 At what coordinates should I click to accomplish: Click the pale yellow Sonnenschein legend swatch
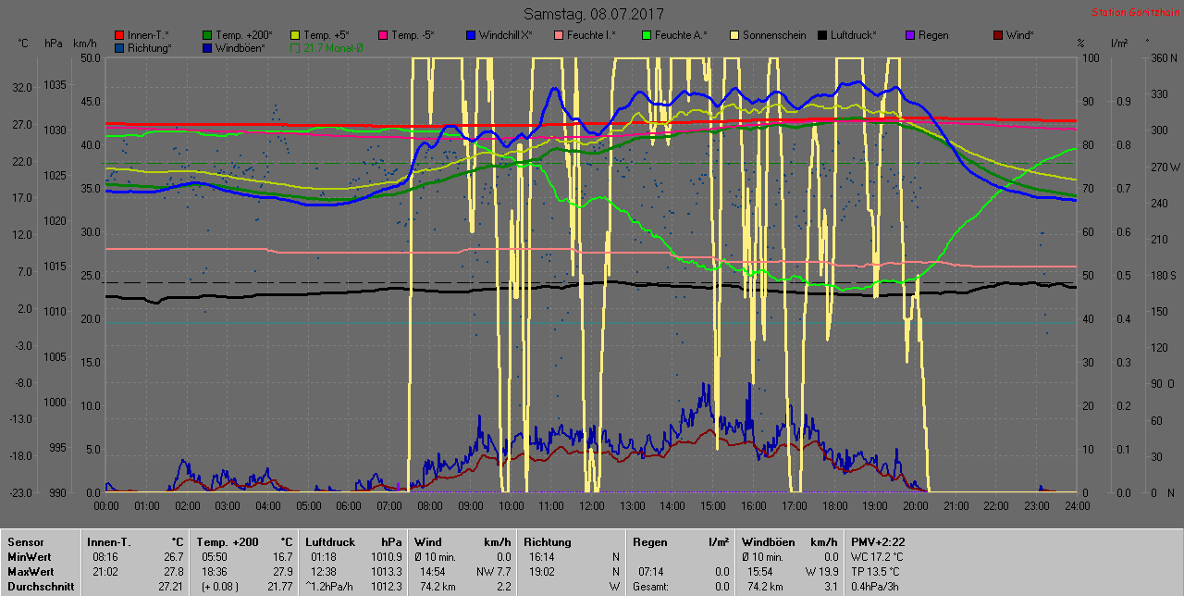(734, 35)
